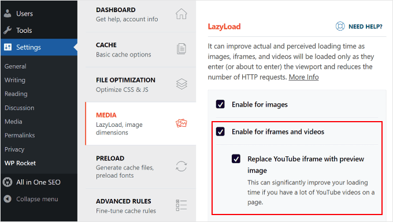Viewport: 393px width, 222px height.
Task: Click 'Get help, account info' subtitle
Action: [x=127, y=19]
